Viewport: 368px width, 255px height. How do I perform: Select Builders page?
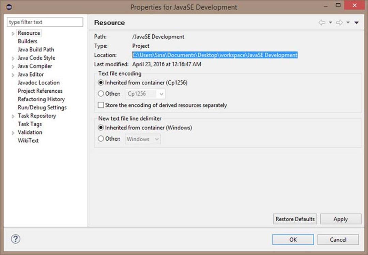point(28,41)
